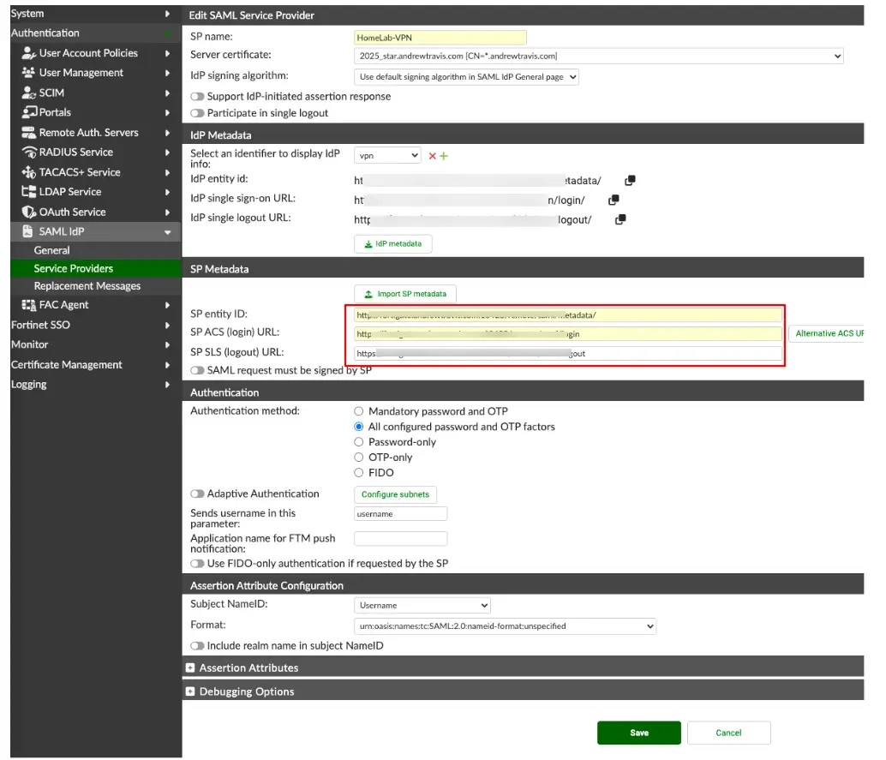The width and height of the screenshot is (886, 760).
Task: Enable Support IdP-initiated assertion response
Action: tap(197, 97)
